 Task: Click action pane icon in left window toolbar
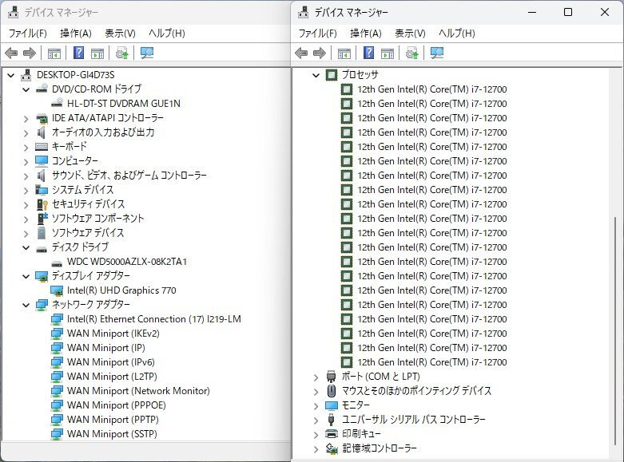point(97,53)
